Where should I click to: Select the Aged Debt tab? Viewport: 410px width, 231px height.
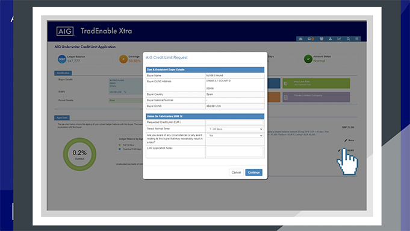(62, 118)
